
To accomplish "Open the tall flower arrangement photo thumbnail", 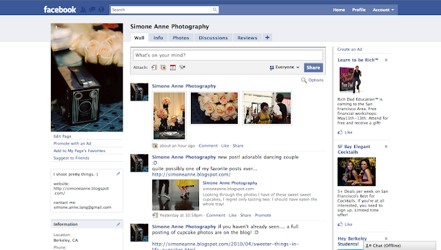I will tap(169, 116).
